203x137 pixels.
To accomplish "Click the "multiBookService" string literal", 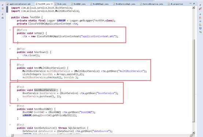I will 131,71.
